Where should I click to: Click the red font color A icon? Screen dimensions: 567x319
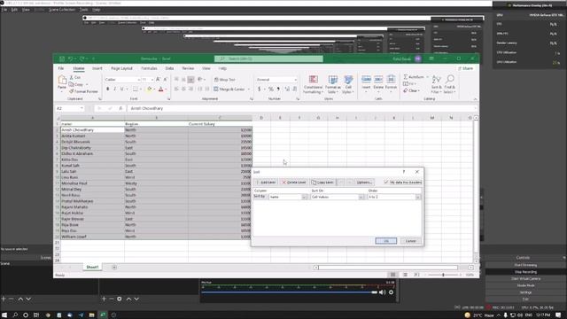click(x=161, y=89)
